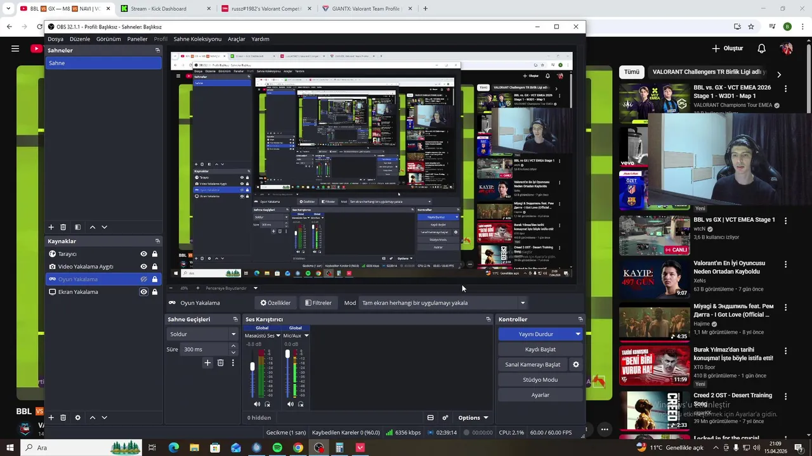Move selected source up in Kaynaklar
The width and height of the screenshot is (812, 456).
93,417
